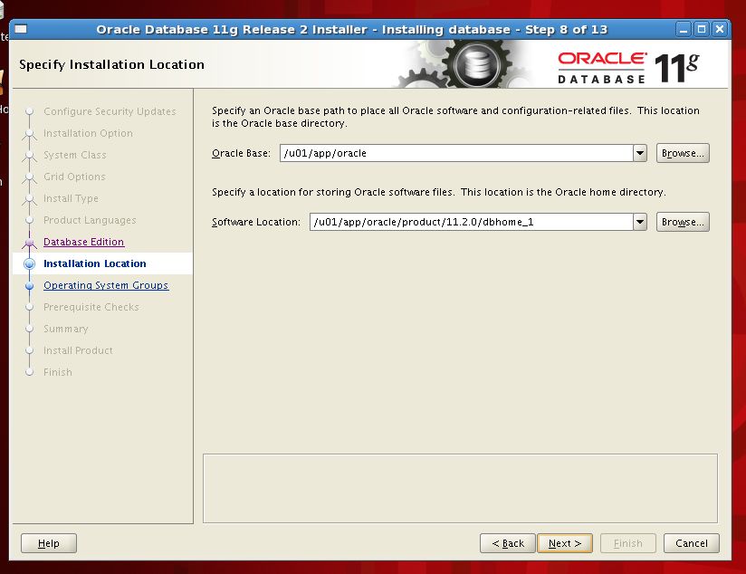Cancel the database installation
Viewport: 746px width, 574px height.
tap(691, 543)
